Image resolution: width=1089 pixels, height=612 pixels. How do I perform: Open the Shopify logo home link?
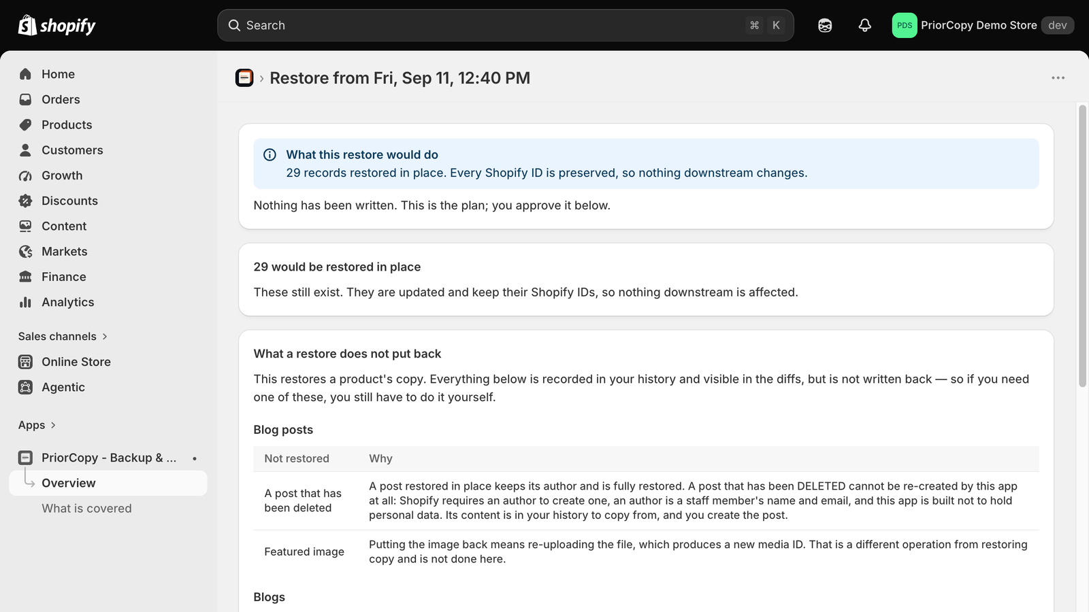56,25
